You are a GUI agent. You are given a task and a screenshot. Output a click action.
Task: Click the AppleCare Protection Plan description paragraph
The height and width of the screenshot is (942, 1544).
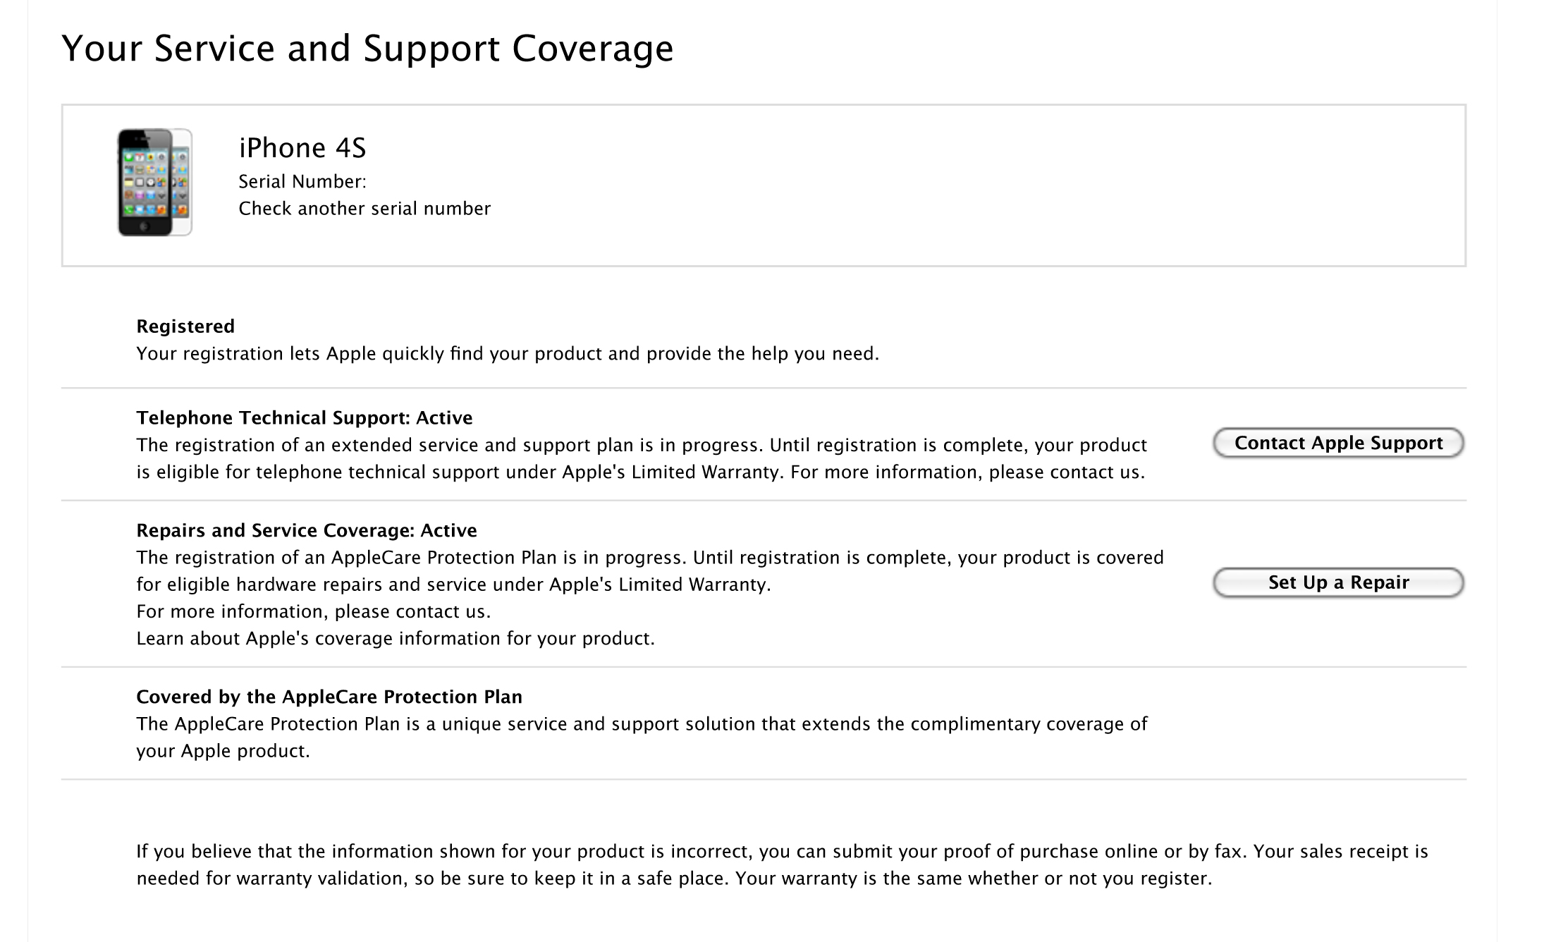(x=642, y=738)
